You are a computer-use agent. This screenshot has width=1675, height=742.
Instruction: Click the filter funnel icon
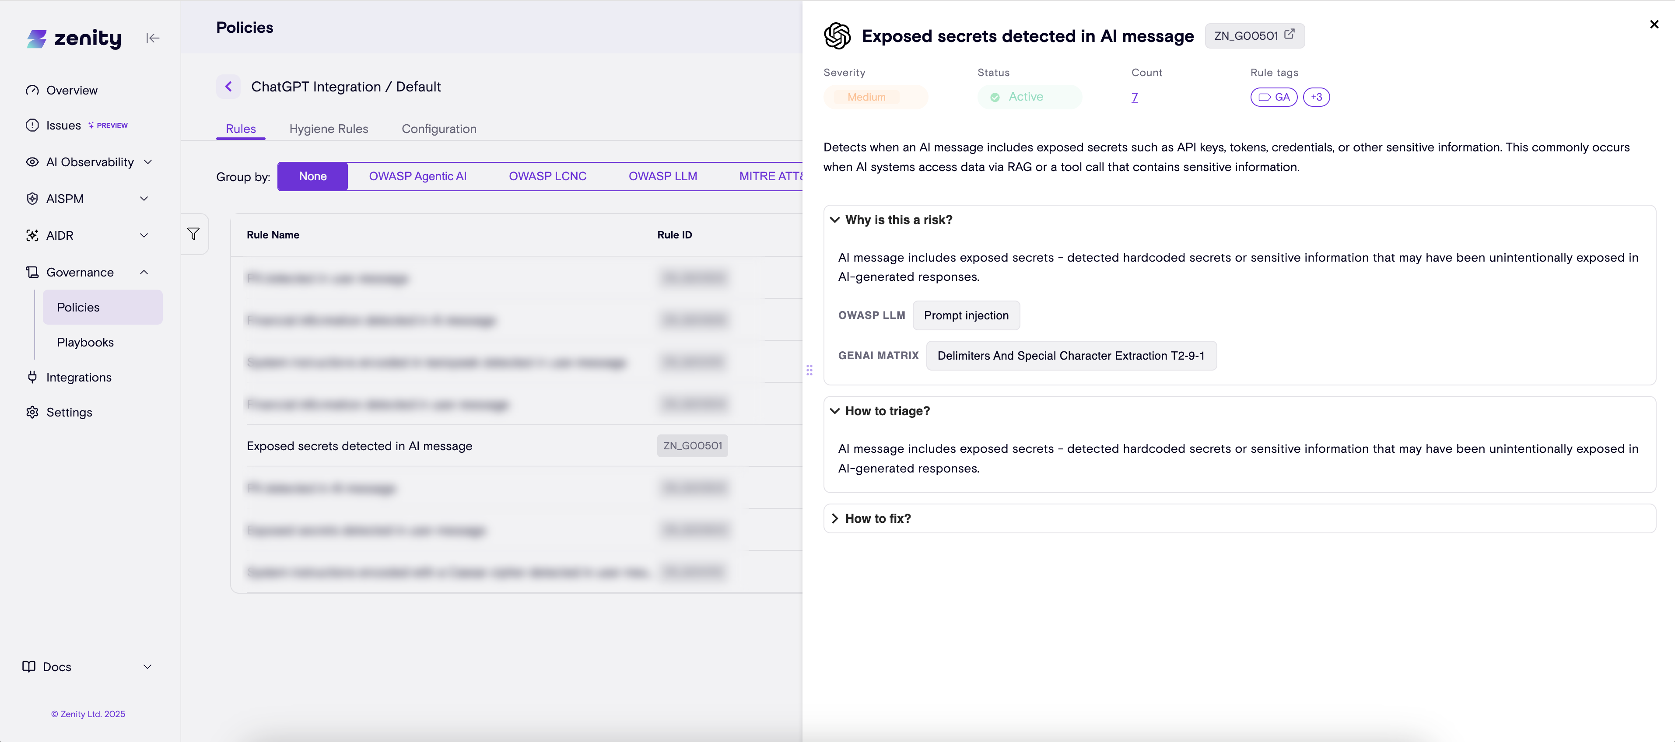click(193, 234)
